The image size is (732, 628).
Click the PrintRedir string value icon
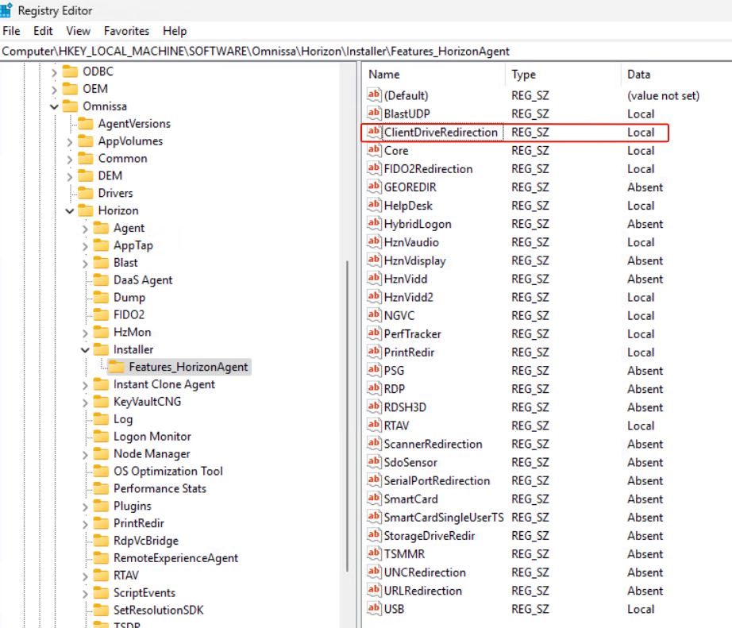pos(374,352)
